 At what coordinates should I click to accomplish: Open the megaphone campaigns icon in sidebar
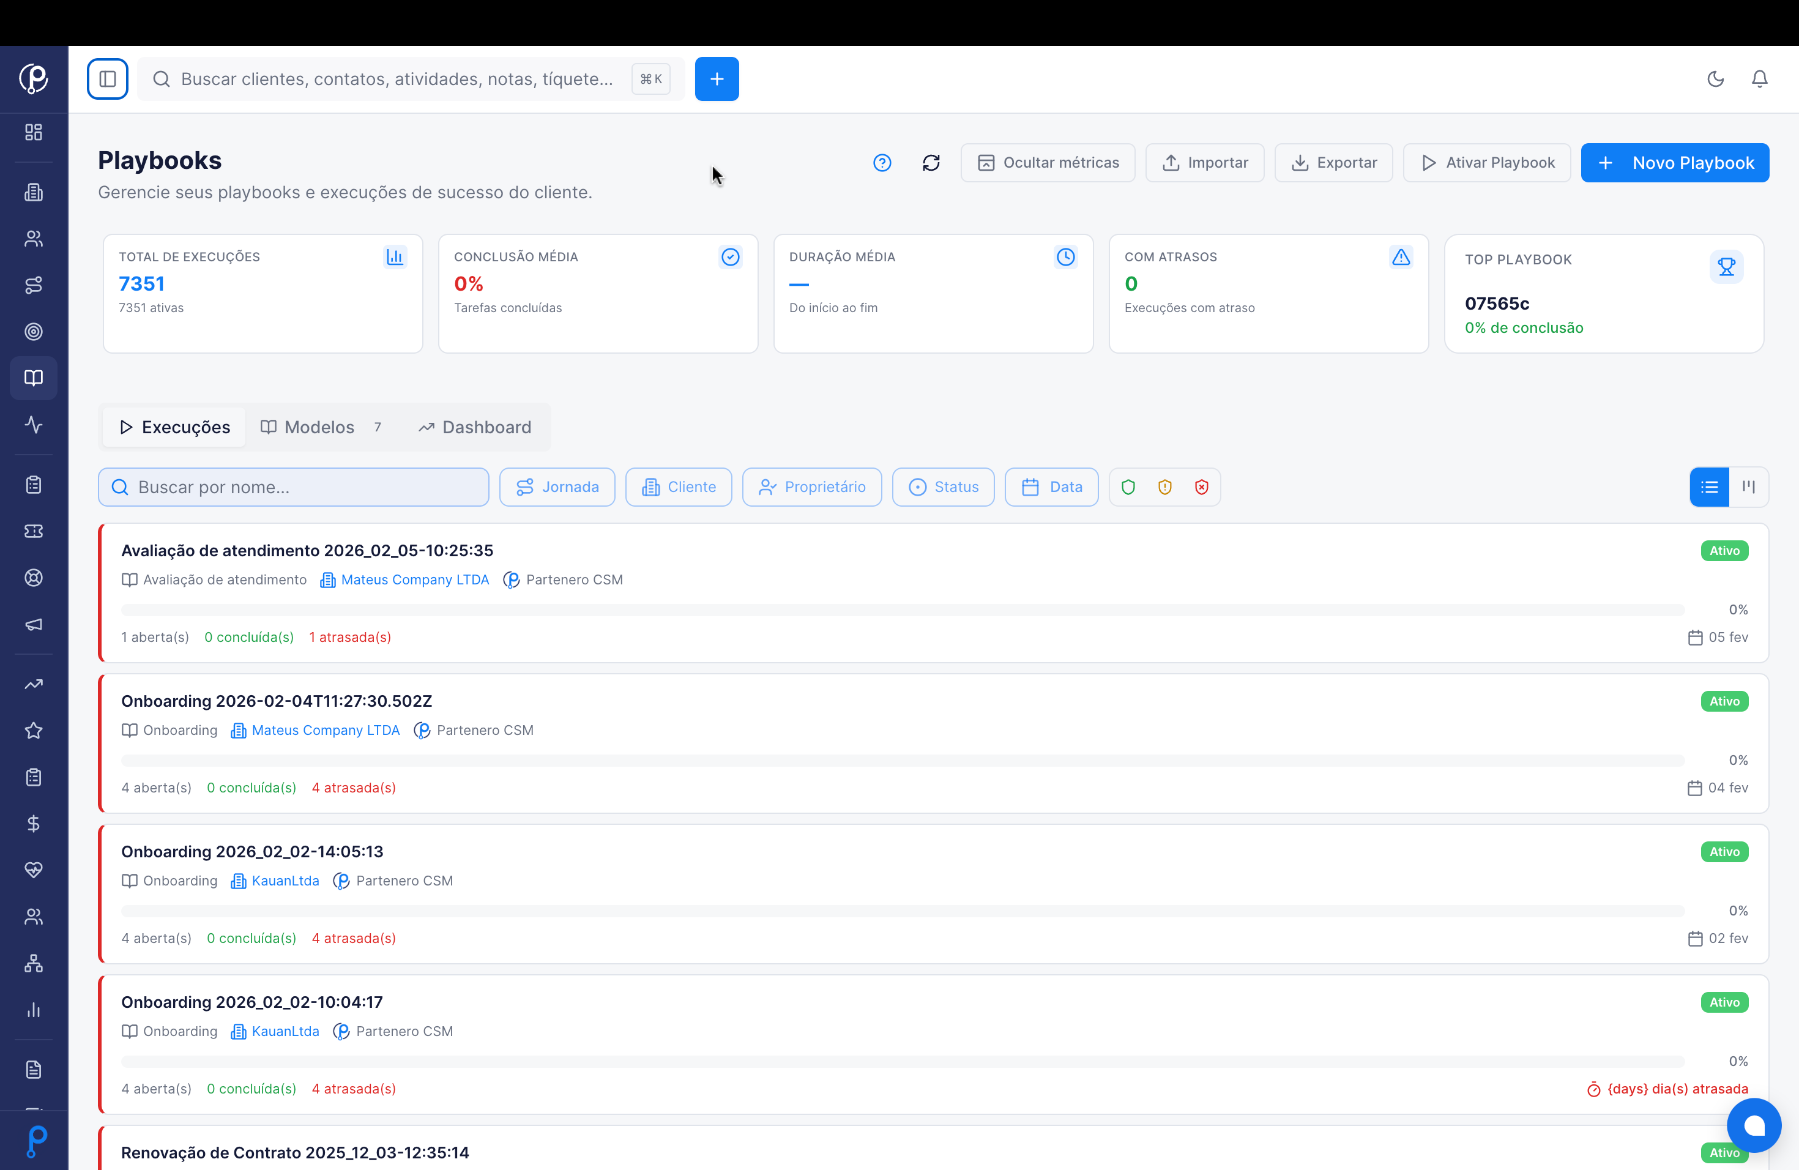point(33,624)
